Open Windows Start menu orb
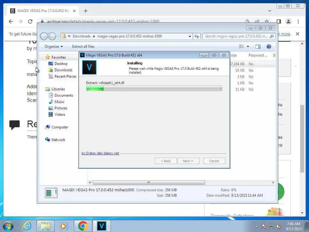Viewport: 309px width, 232px height. pyautogui.click(x=8, y=226)
